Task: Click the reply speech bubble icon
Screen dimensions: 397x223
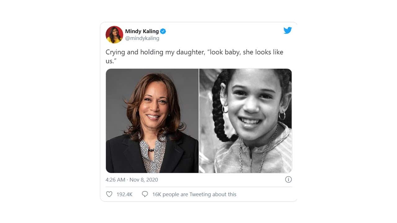Action: 145,194
